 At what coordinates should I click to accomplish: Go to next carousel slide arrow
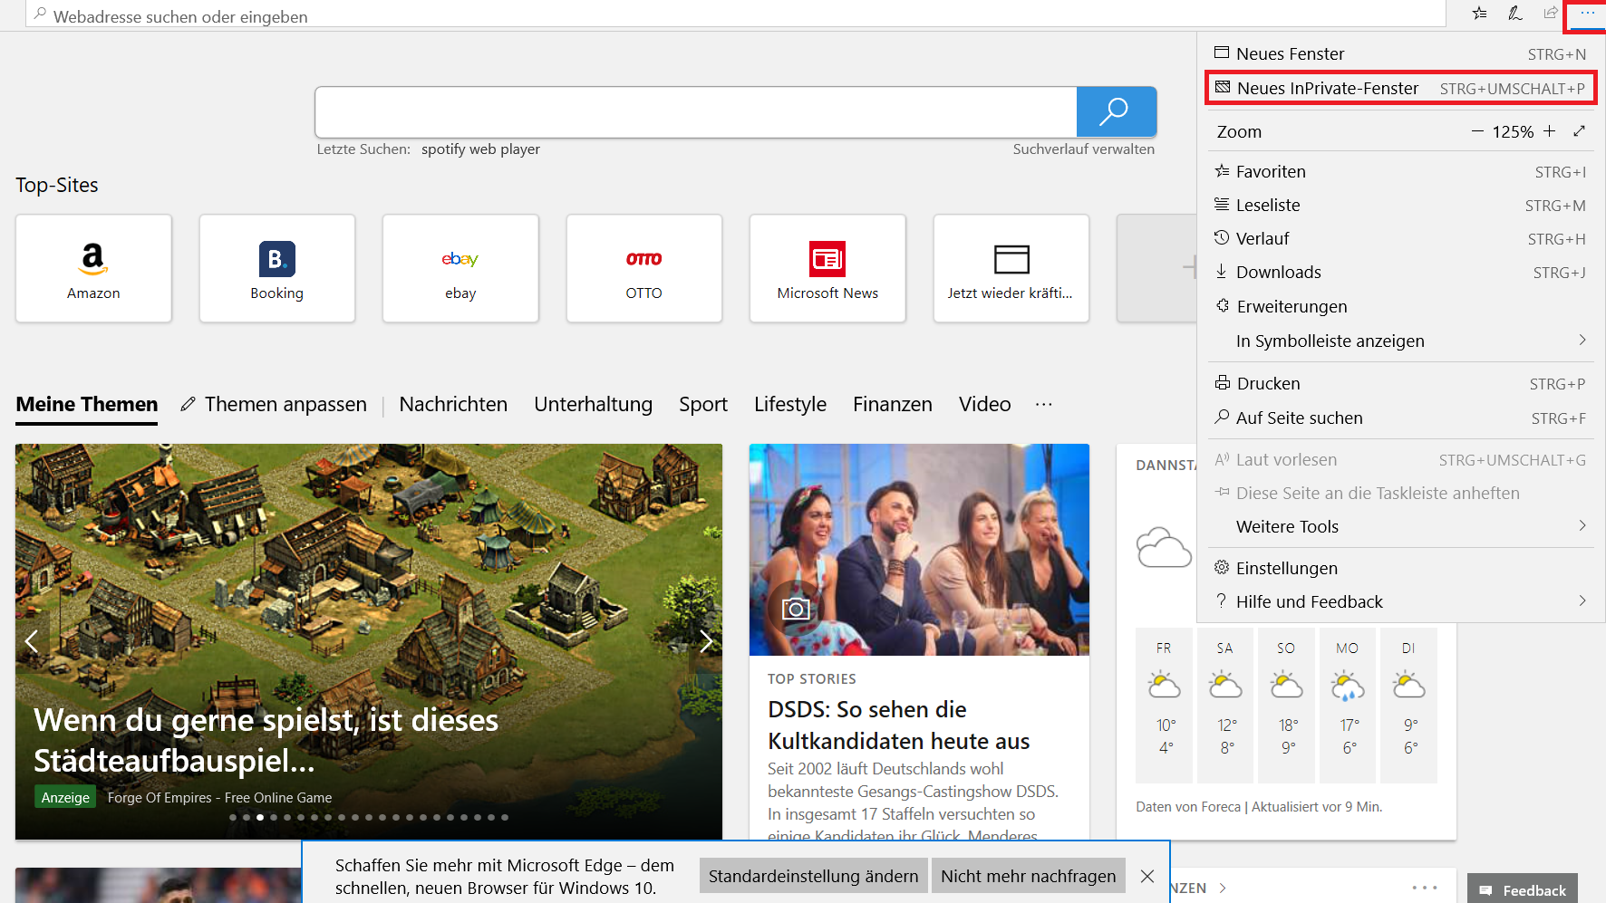[706, 641]
